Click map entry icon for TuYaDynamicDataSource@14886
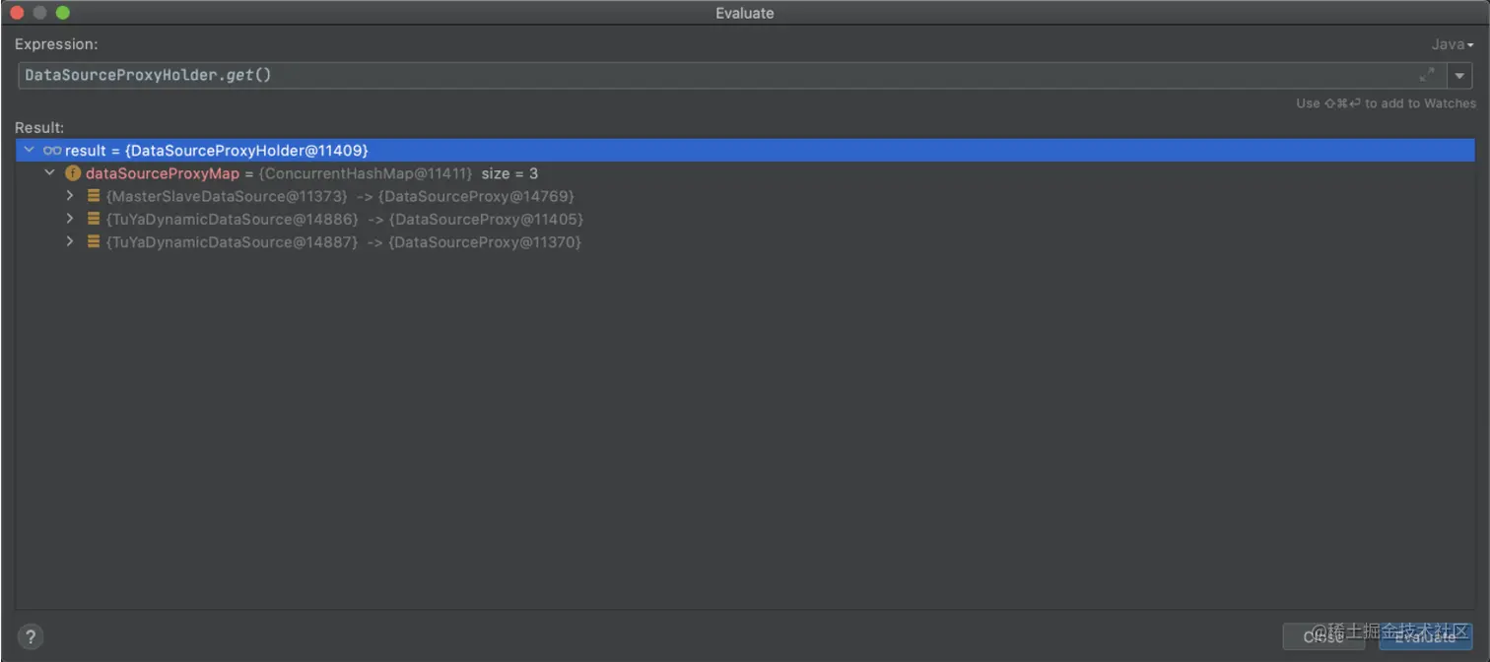This screenshot has width=1490, height=662. coord(94,219)
